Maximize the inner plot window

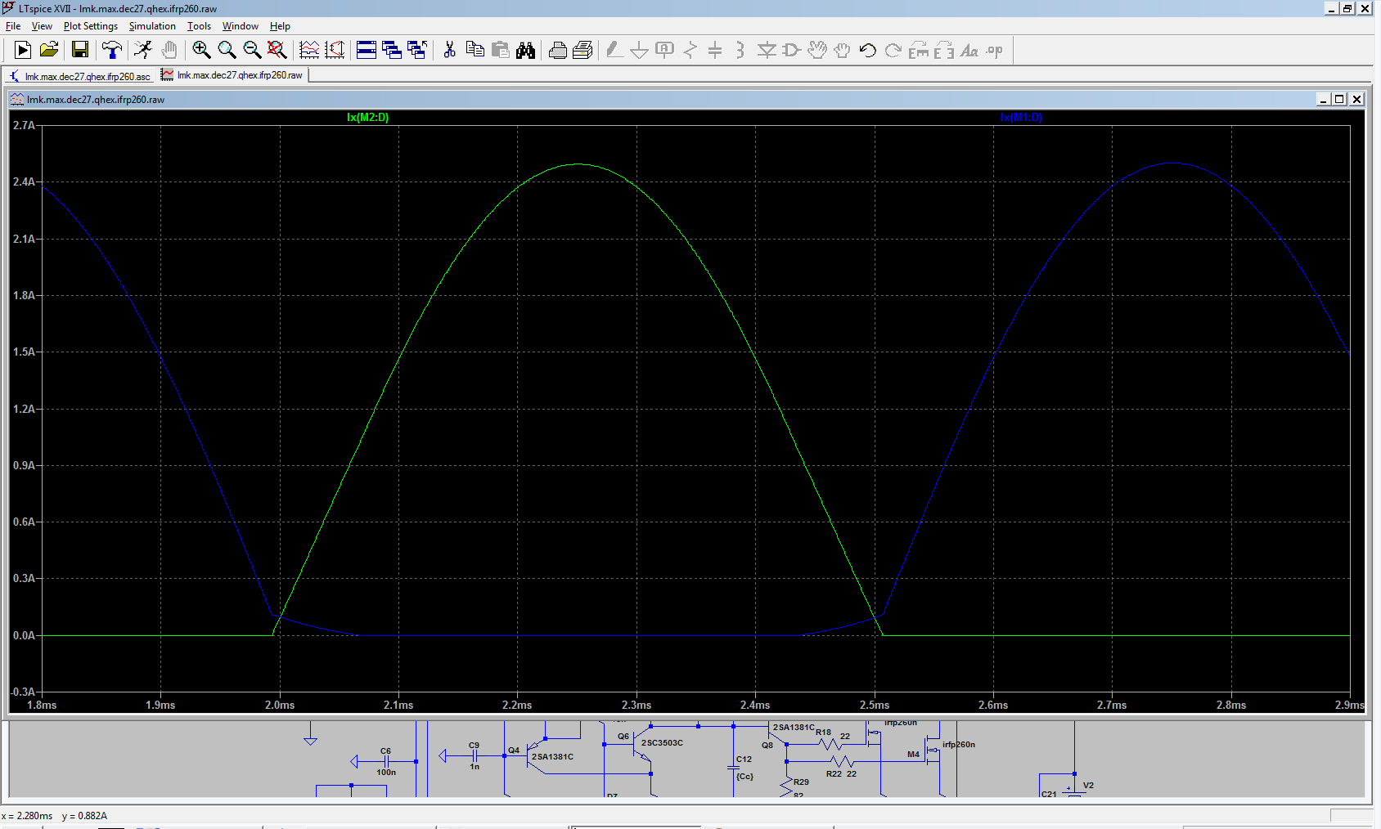1340,99
